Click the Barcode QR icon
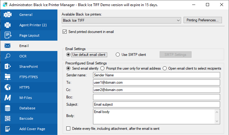Image resolution: width=229 pixels, height=135 pixels. pyautogui.click(x=8, y=119)
